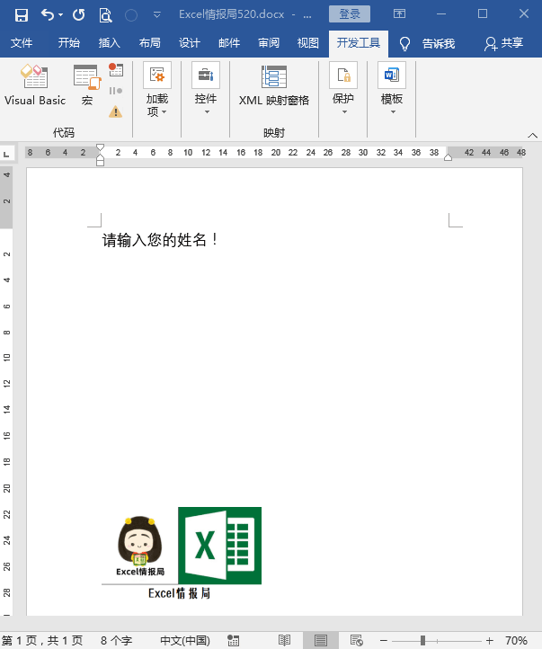Select the 开发工具 tab
The height and width of the screenshot is (649, 542).
click(359, 43)
